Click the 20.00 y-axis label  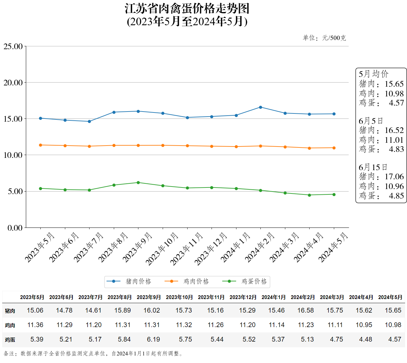(x=13, y=83)
